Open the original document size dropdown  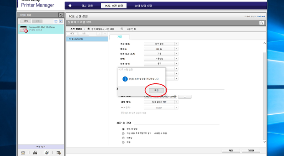161,54
